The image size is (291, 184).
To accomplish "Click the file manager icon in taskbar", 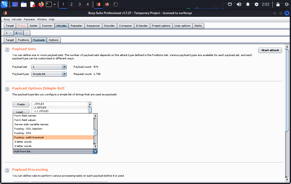I will tap(23, 4).
